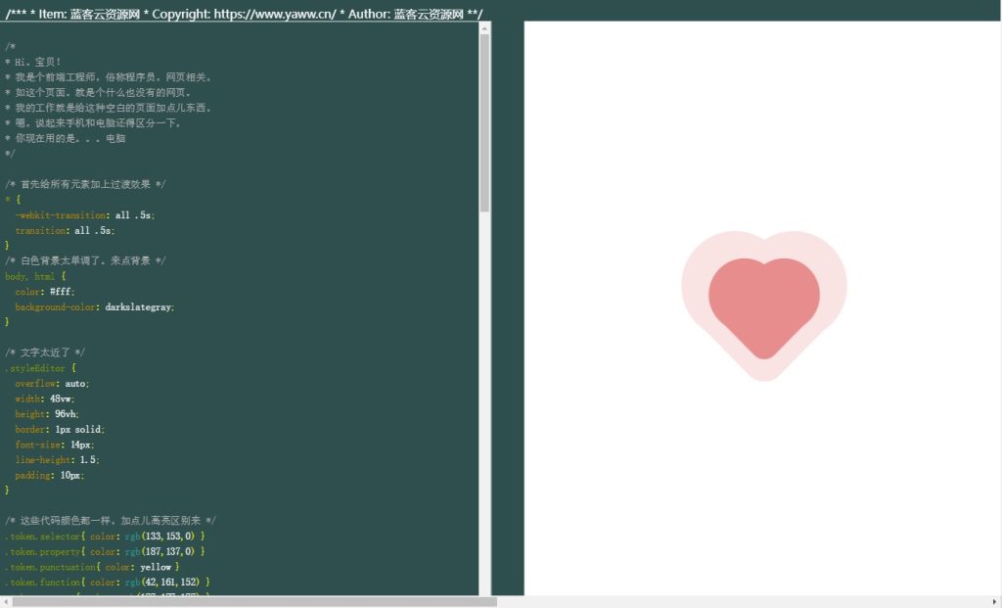
Task: Click the ".token.function" rule with rgb(42,161,152)
Action: pos(108,583)
